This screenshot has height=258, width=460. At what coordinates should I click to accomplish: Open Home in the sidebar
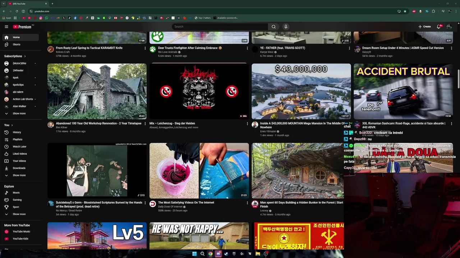20,37
